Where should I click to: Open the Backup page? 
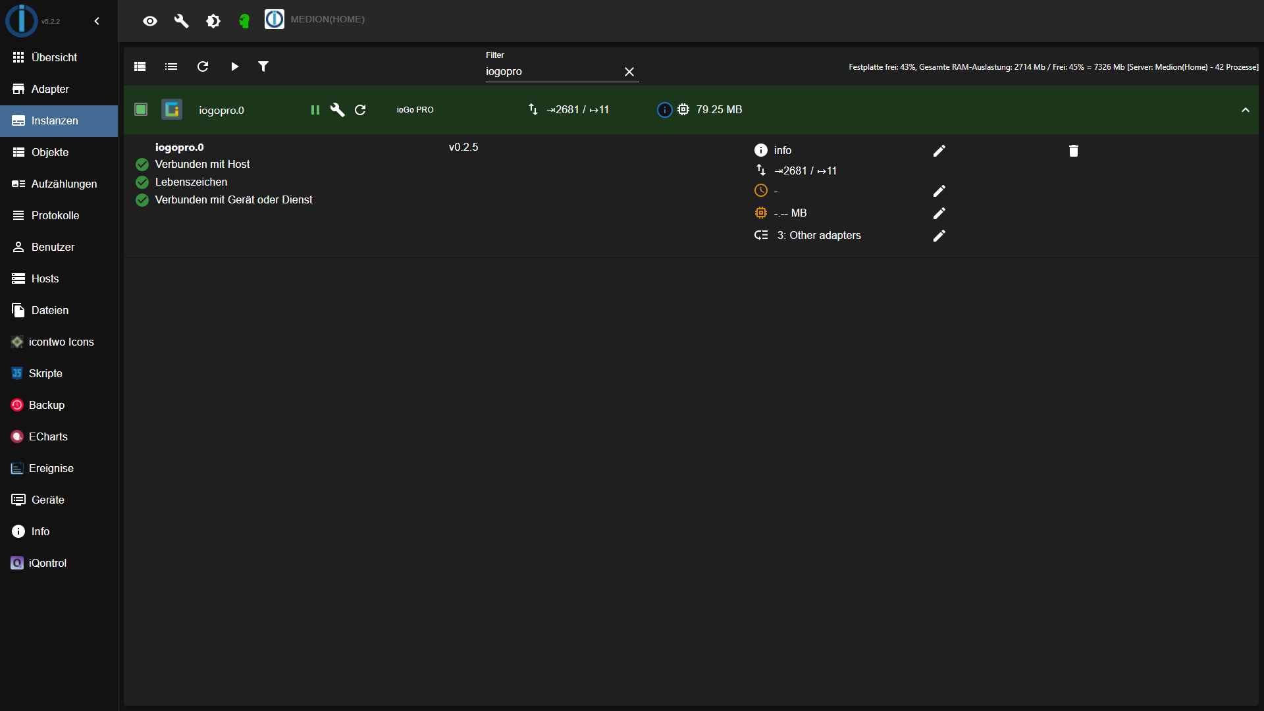pyautogui.click(x=59, y=405)
